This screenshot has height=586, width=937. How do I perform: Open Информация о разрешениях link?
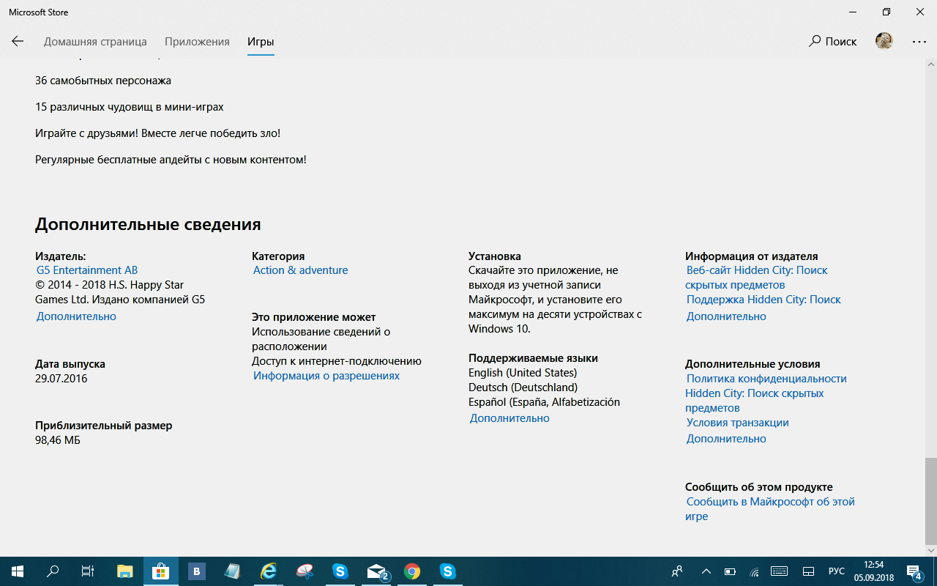tap(326, 376)
